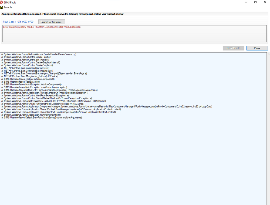
Task: Click the DefaultEntryPoint.catchAll stack line
Action: [49, 90]
